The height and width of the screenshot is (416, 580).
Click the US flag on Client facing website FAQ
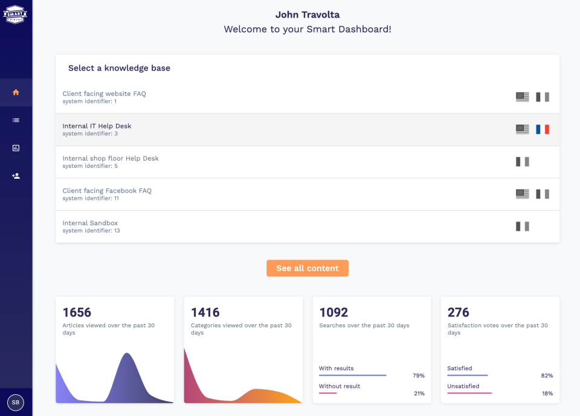point(521,97)
